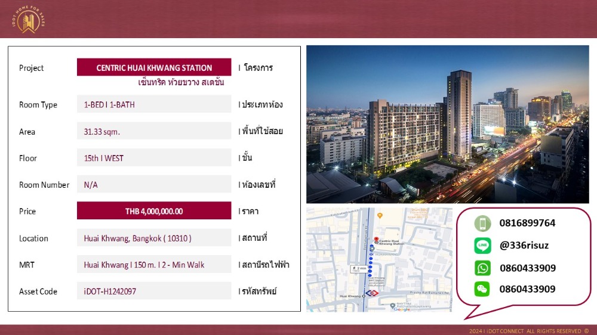
Task: Click the Thai label ห้องเลขที่
Action: 259,184
